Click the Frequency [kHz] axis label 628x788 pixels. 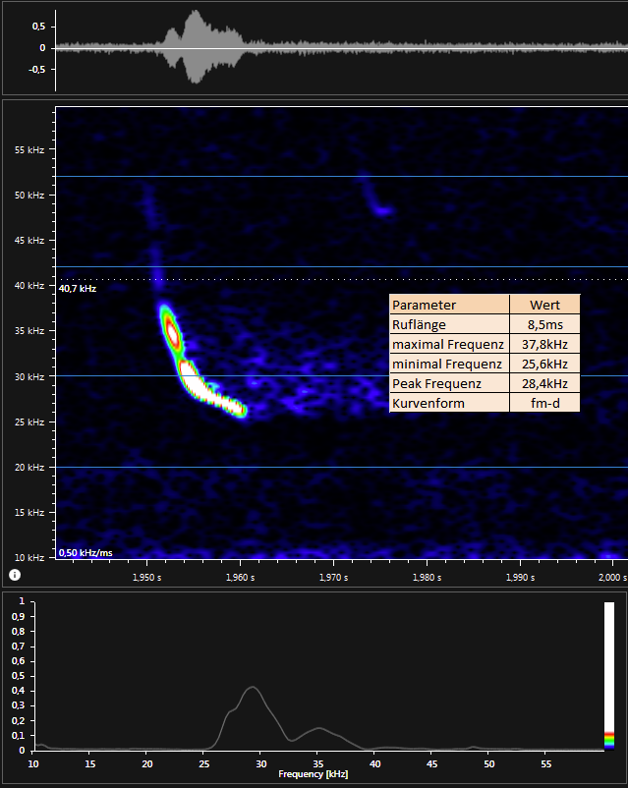point(314,775)
